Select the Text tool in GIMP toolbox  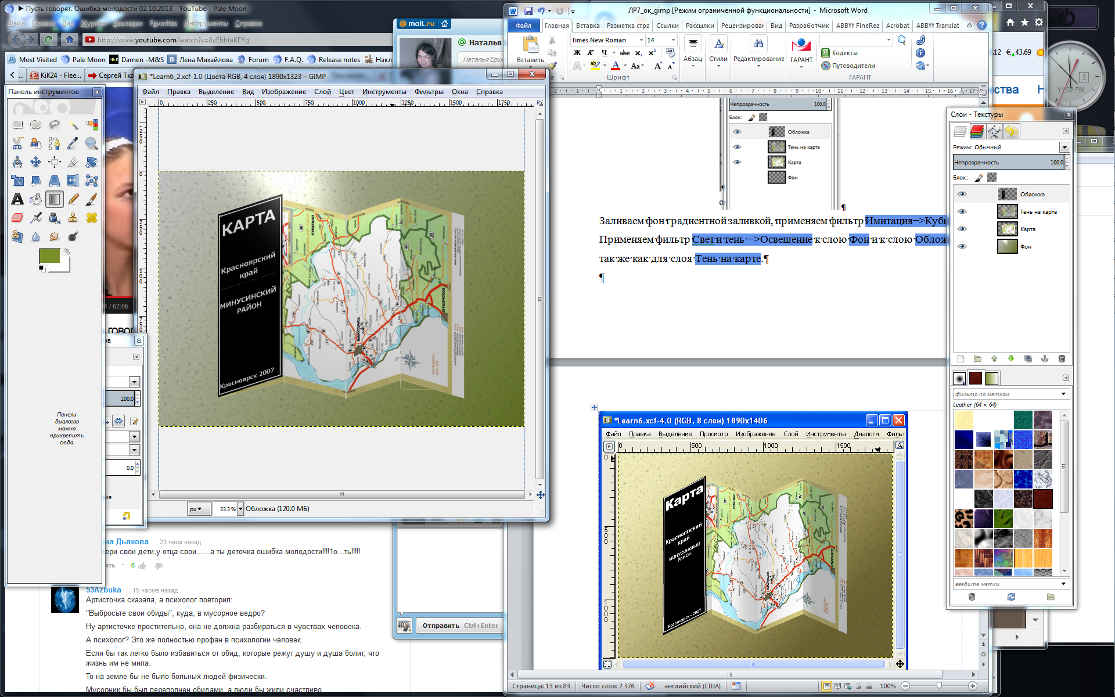pos(17,199)
